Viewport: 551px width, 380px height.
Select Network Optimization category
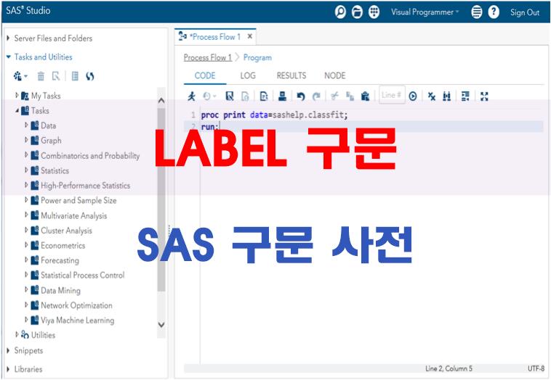coord(76,305)
